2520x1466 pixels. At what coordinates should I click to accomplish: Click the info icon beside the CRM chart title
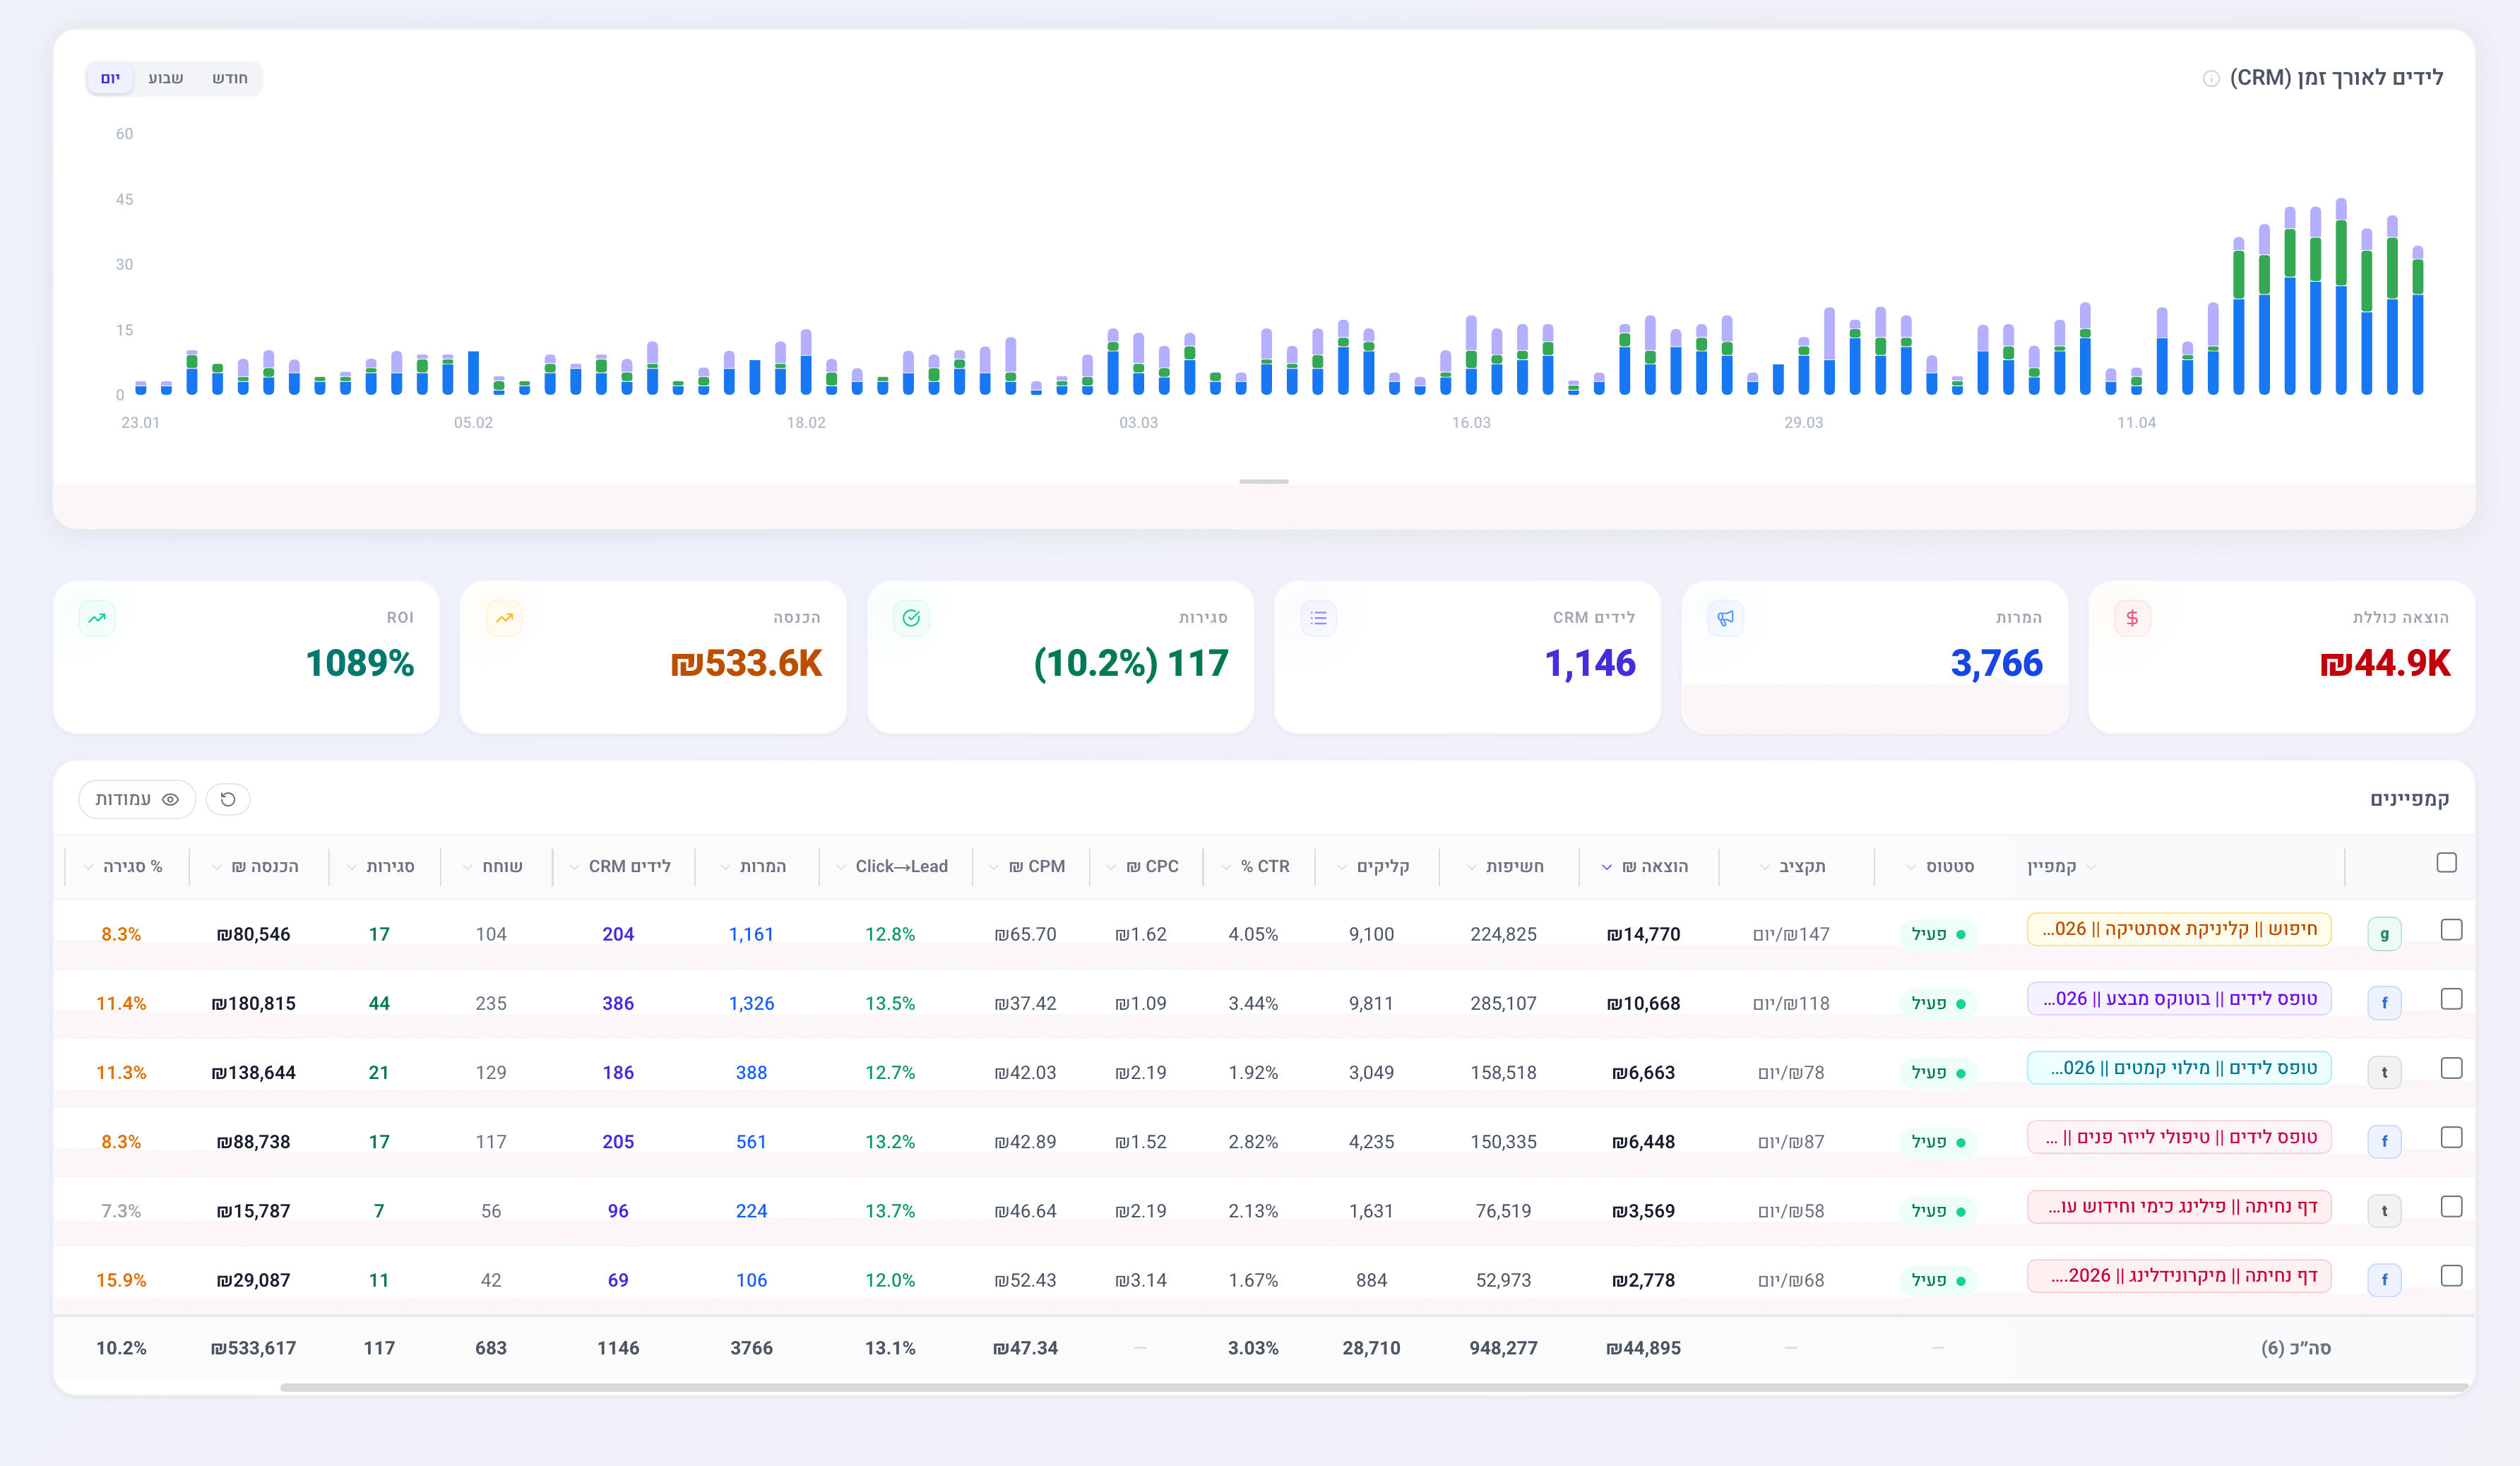tap(2211, 79)
